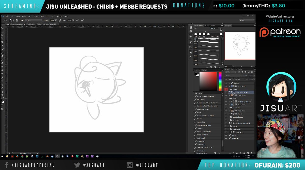Image resolution: width=305 pixels, height=170 pixels.
Task: Expand the Ice Climbers group
Action: click(229, 108)
